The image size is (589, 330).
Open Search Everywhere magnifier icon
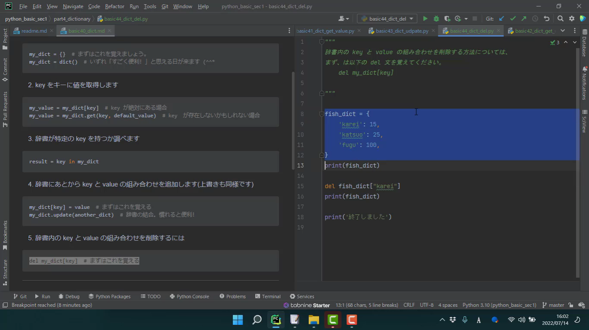click(x=560, y=18)
